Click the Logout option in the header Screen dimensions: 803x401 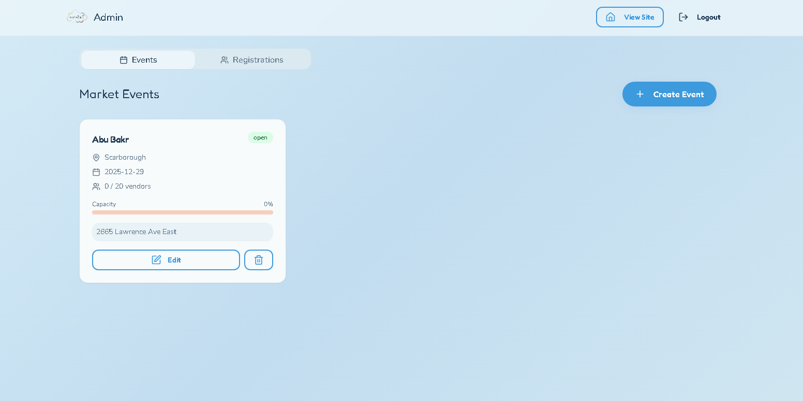(708, 17)
